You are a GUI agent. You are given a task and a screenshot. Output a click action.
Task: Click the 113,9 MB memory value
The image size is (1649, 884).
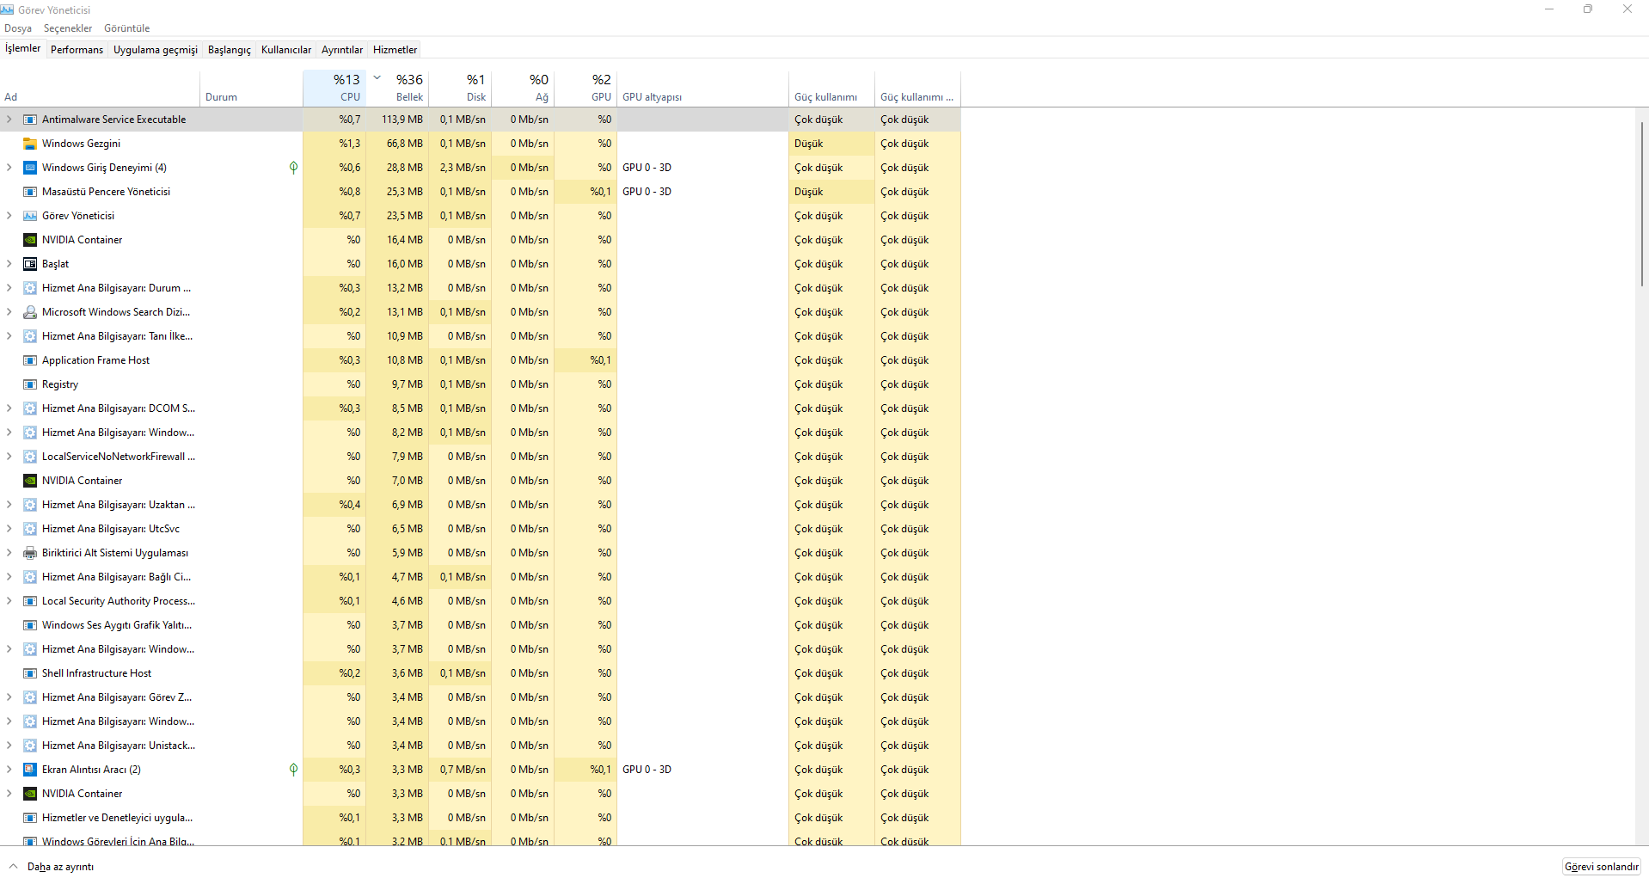403,120
